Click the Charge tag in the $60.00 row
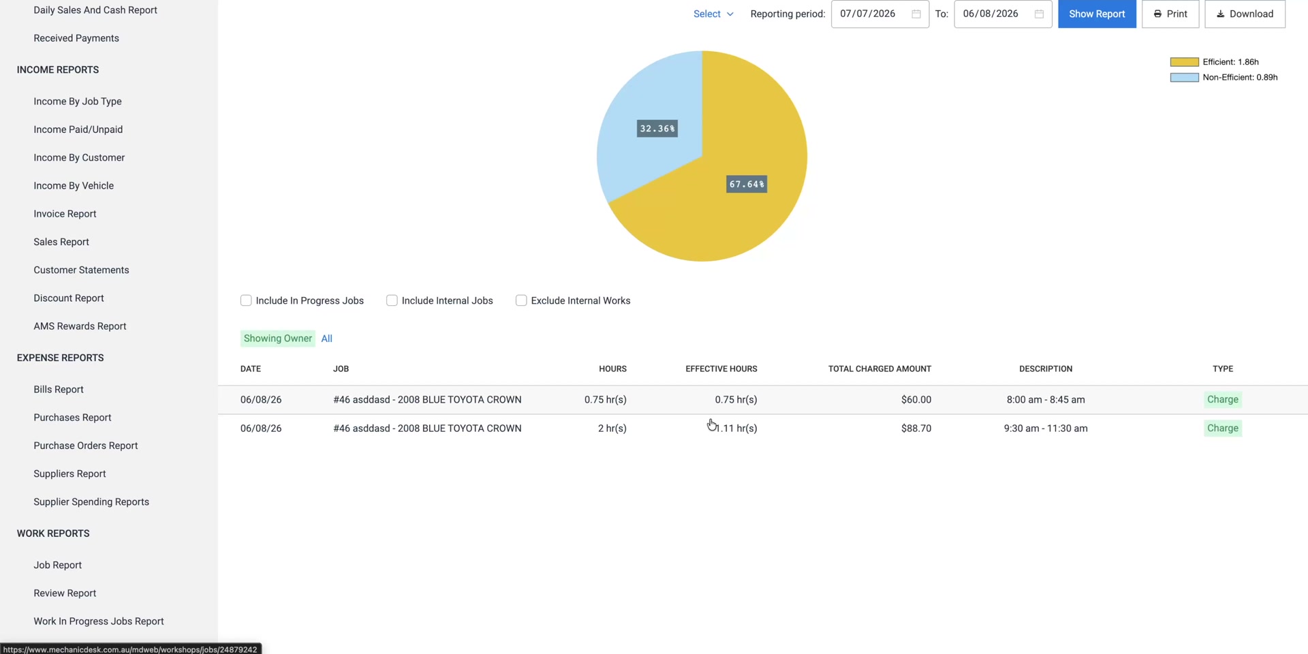 click(x=1223, y=400)
